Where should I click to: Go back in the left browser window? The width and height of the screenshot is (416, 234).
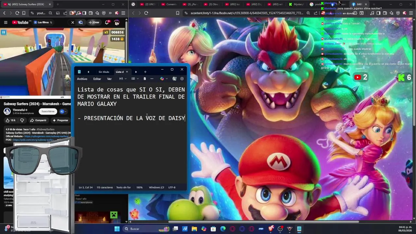(4, 13)
